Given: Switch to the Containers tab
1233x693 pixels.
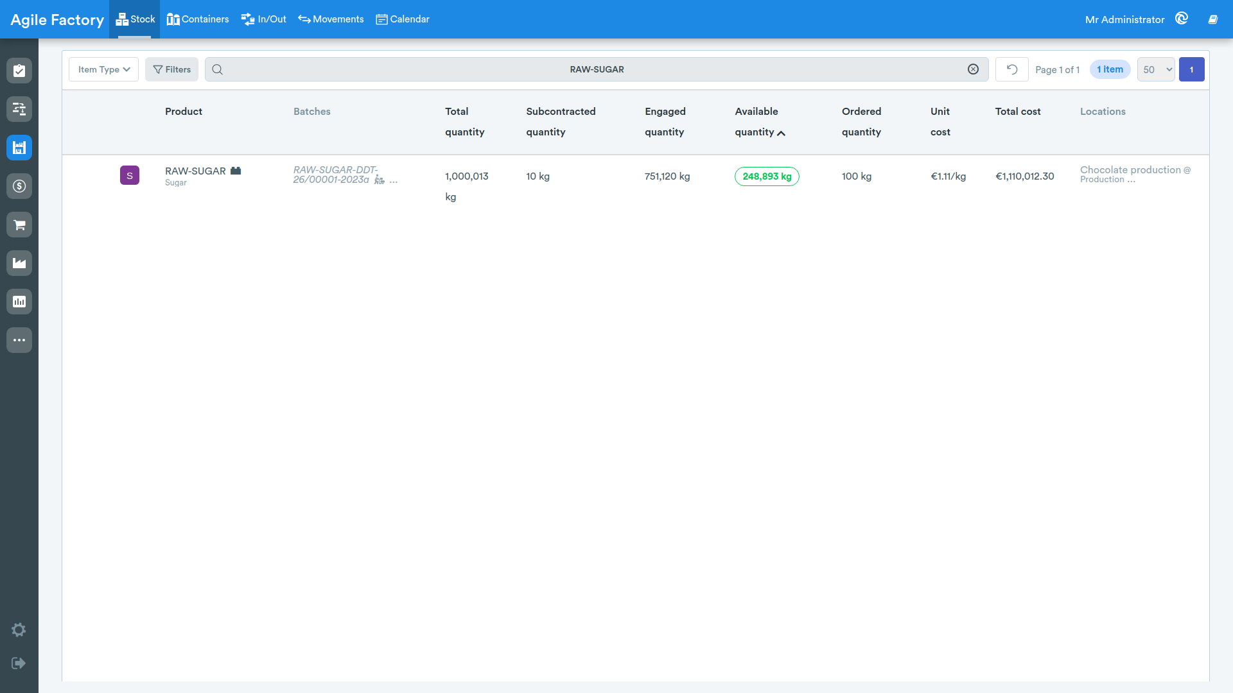Looking at the screenshot, I should [197, 19].
